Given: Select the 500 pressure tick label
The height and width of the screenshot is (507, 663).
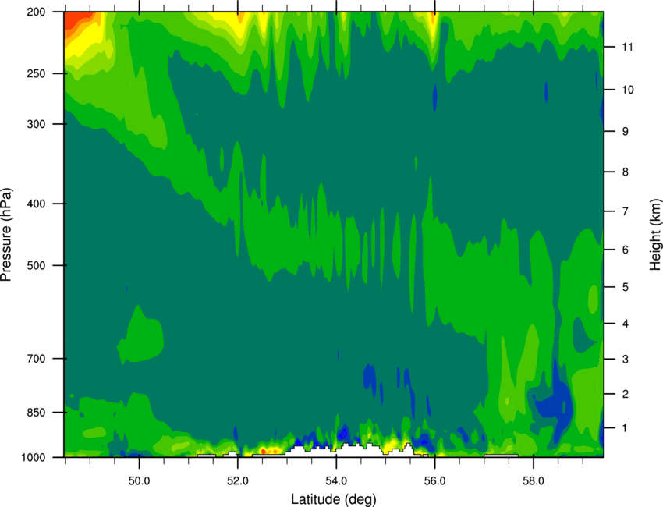Looking at the screenshot, I should [36, 265].
